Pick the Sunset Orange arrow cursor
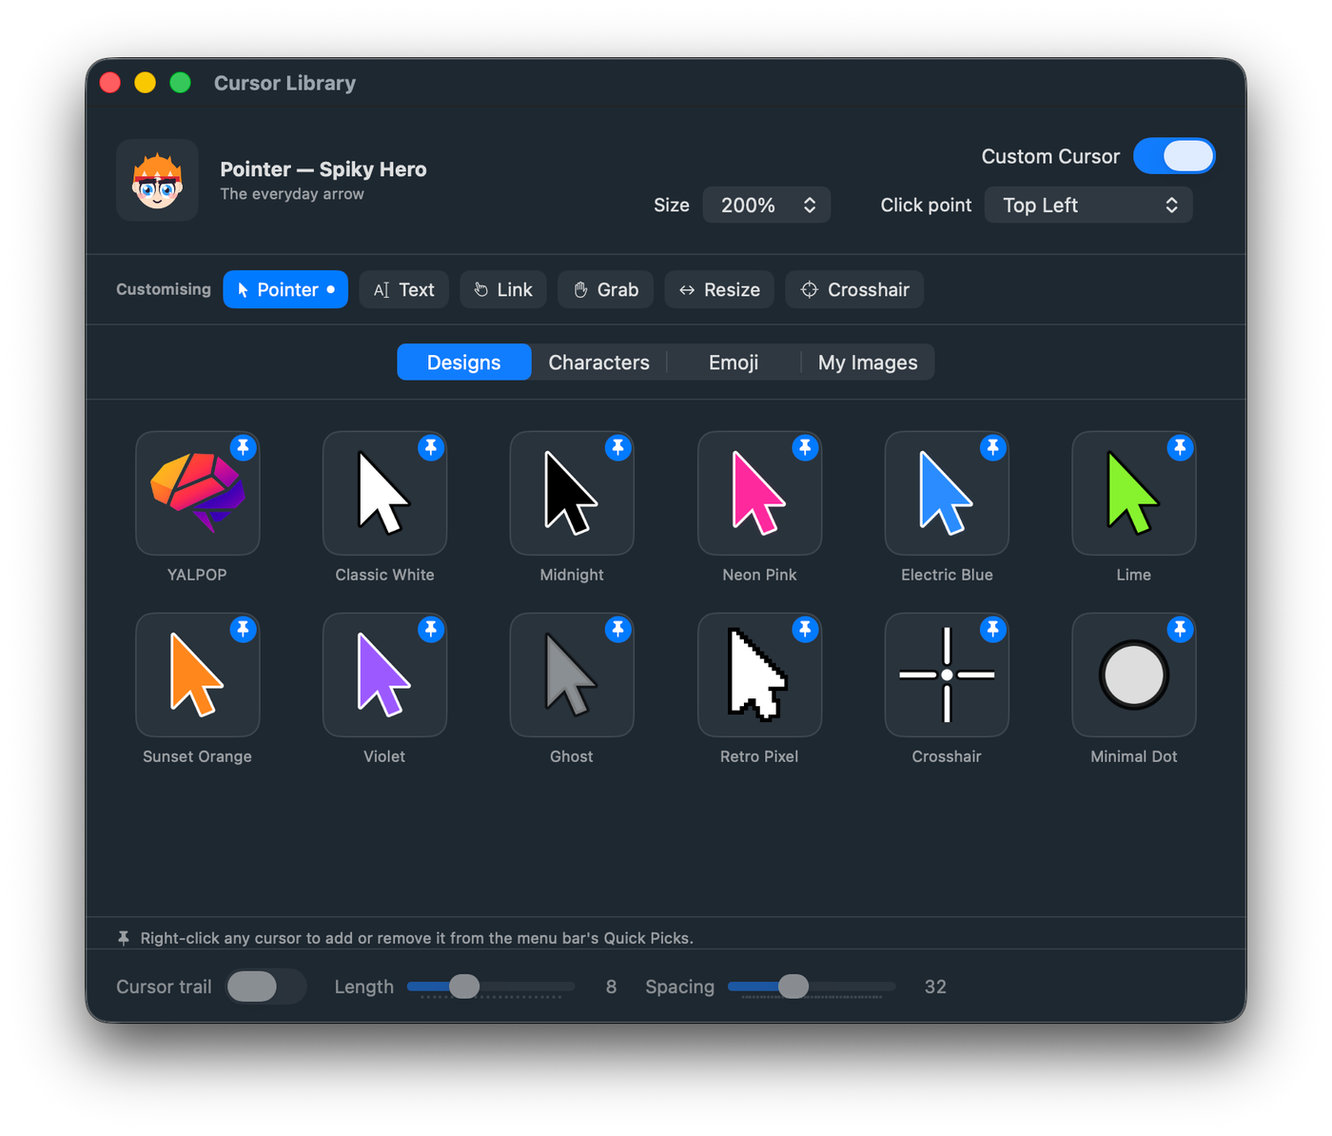The height and width of the screenshot is (1136, 1332). pyautogui.click(x=197, y=675)
